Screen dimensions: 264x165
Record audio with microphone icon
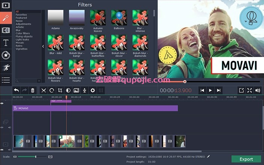tap(84, 90)
